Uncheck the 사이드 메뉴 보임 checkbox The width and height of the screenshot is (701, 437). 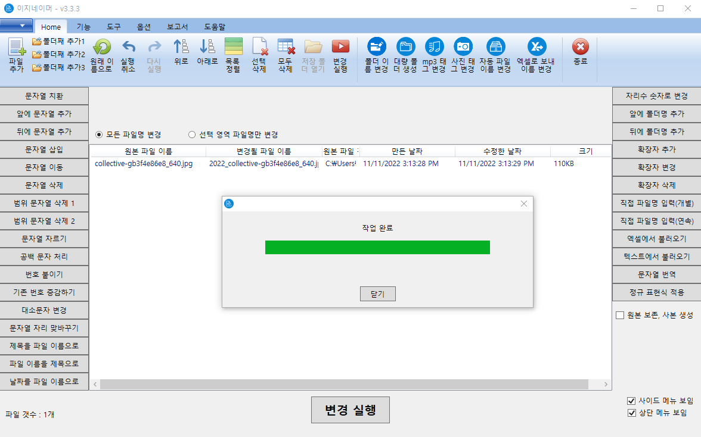631,401
